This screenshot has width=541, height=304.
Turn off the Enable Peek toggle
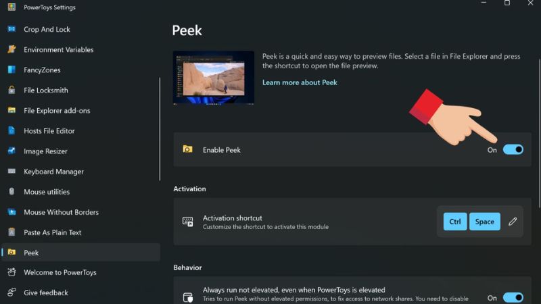click(513, 149)
